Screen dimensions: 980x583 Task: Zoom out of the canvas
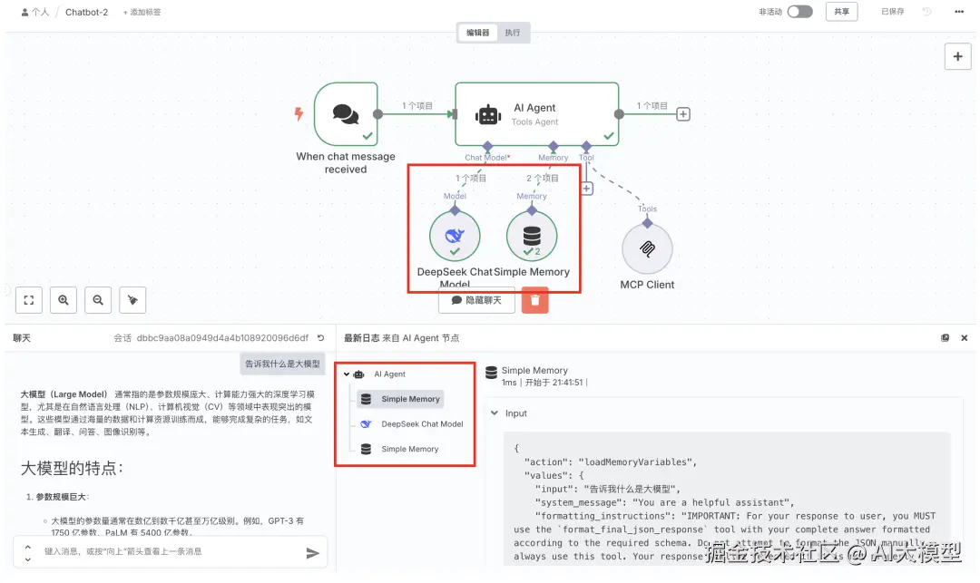98,300
